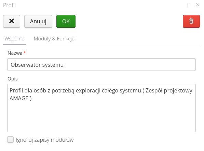Image resolution: width=204 pixels, height=151 pixels.
Task: Place cursor on the words Zespół projektowy in Opis
Action: 169,91
